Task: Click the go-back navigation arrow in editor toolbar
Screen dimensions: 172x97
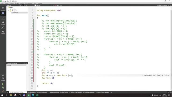Action: coord(29,5)
